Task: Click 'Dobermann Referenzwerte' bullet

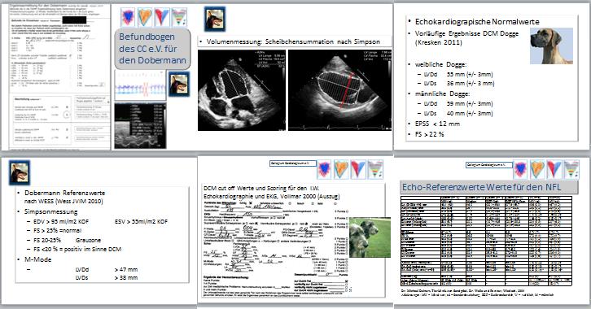Action: coord(65,193)
